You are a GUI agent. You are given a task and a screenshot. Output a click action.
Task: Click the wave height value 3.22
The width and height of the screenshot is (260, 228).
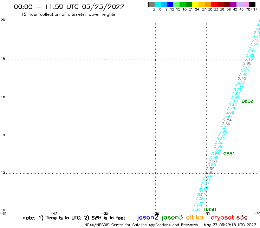pyautogui.click(x=246, y=67)
